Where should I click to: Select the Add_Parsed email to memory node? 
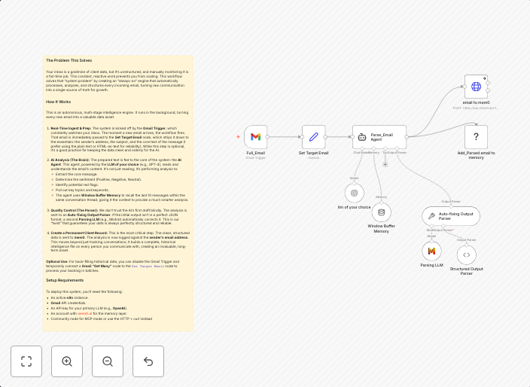tap(476, 137)
